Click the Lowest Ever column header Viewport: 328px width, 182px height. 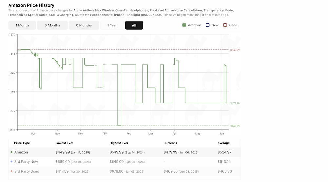64,143
